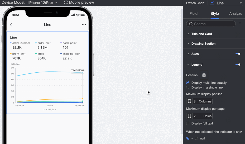Click the Search input in Style panel
The width and height of the screenshot is (245, 144).
(x=211, y=24)
